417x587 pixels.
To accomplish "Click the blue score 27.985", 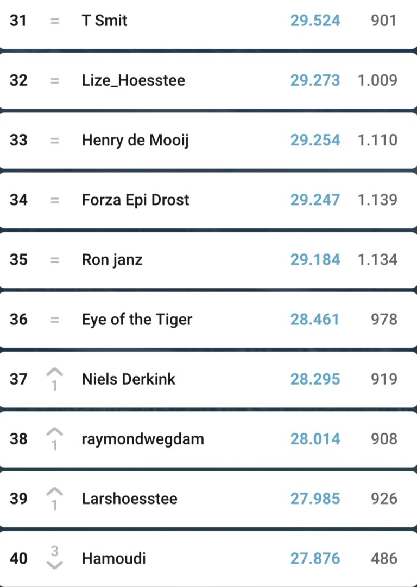I will click(315, 499).
